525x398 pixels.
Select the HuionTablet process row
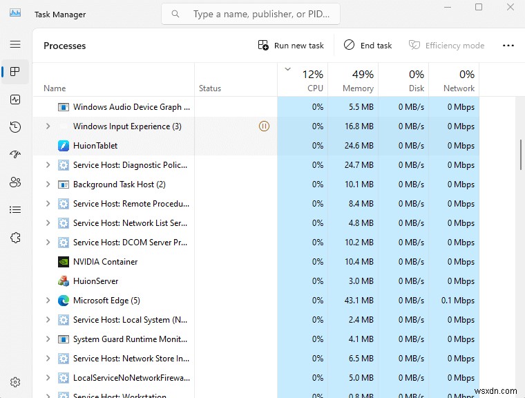coord(256,146)
